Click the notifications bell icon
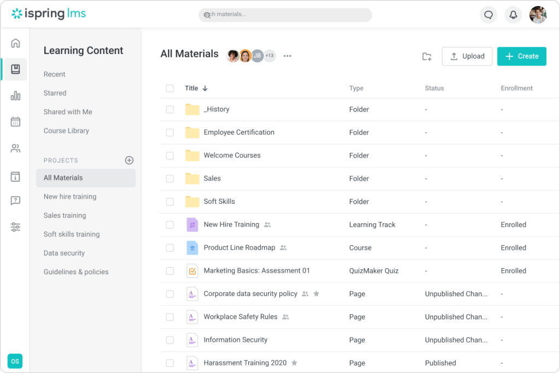Screen dimensions: 560x373 pyautogui.click(x=513, y=15)
